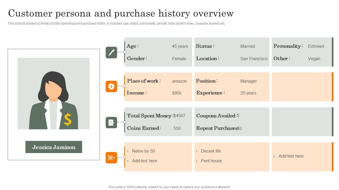The image size is (339, 190).
Task: Click the green pencil icon
Action: point(111,52)
